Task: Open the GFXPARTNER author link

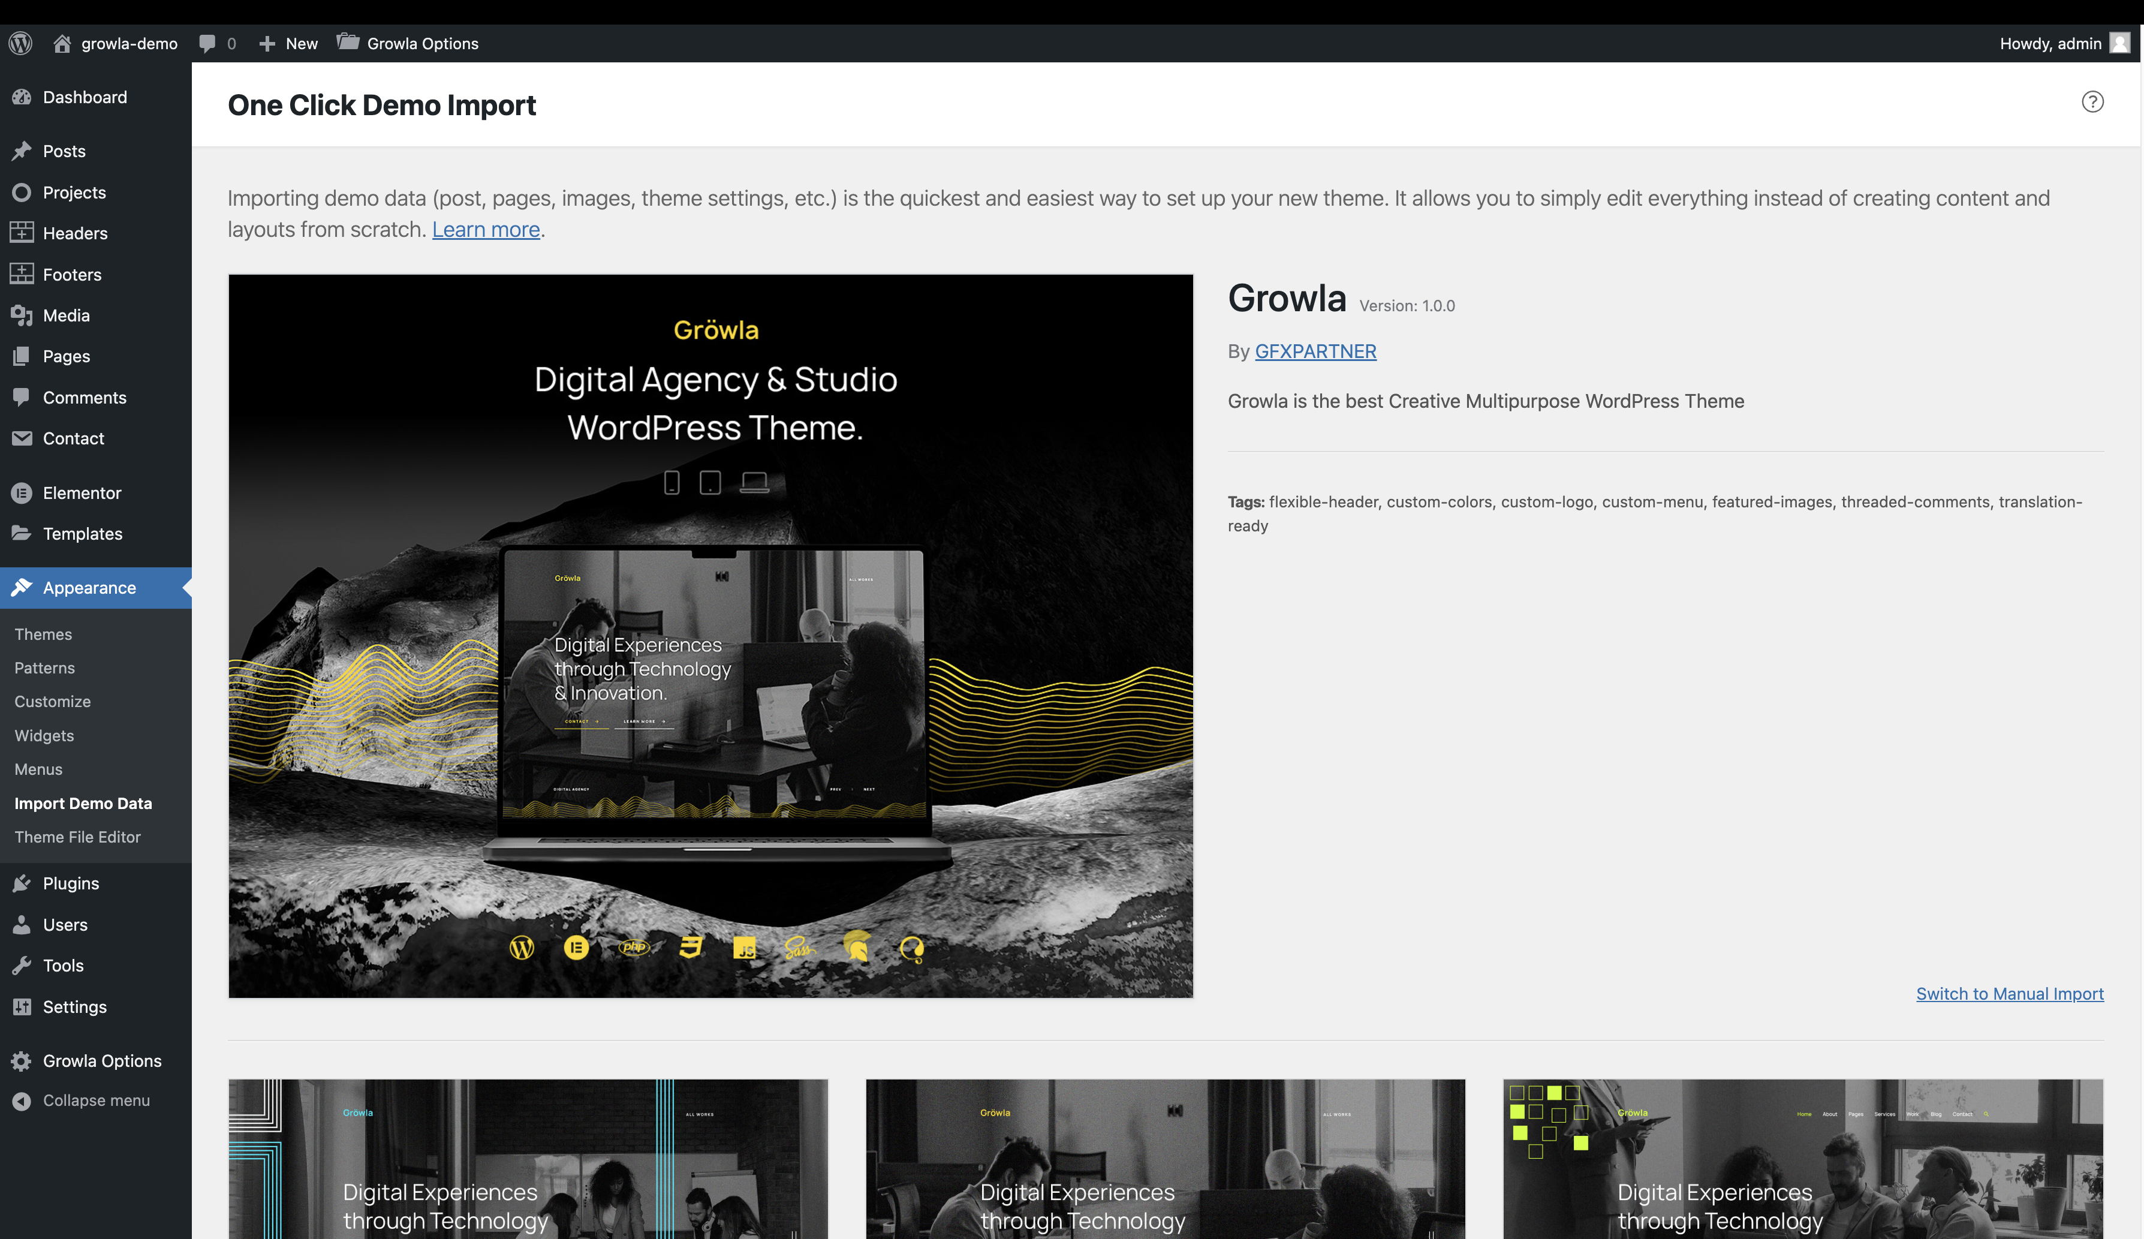Action: point(1315,351)
